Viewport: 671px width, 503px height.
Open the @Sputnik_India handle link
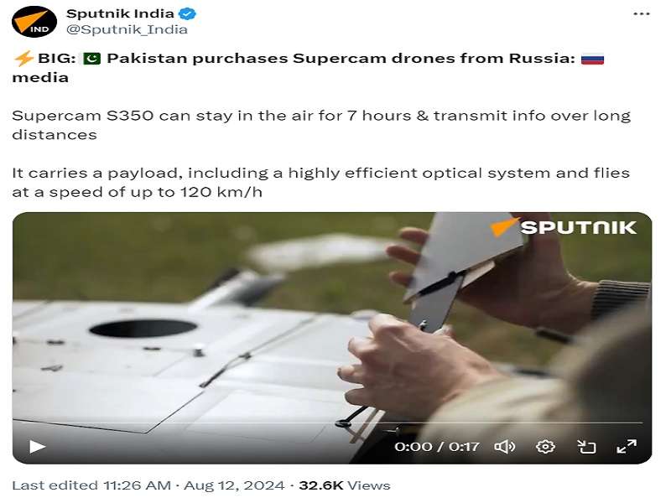(127, 29)
